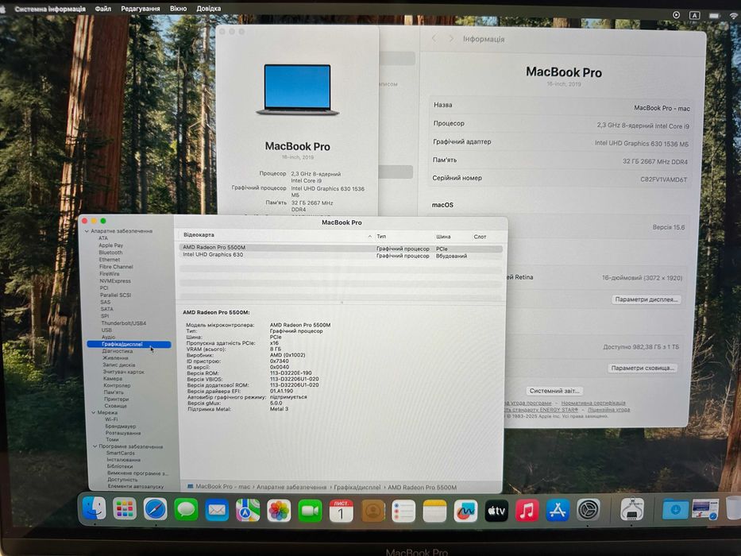This screenshot has height=556, width=741.
Task: Select Thunderbolt/USB4 in the sidebar
Action: pyautogui.click(x=124, y=323)
